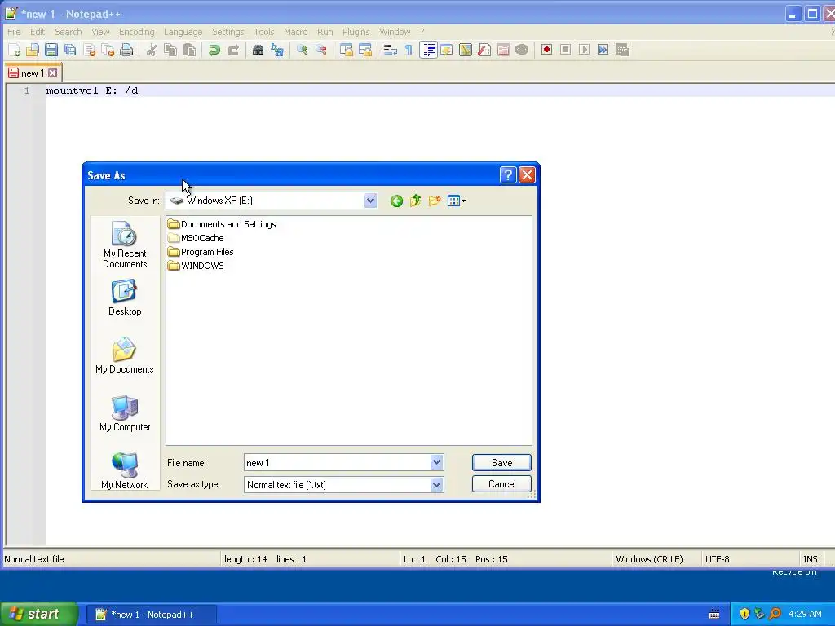
Task: Close the new 1 tab
Action: (x=53, y=73)
